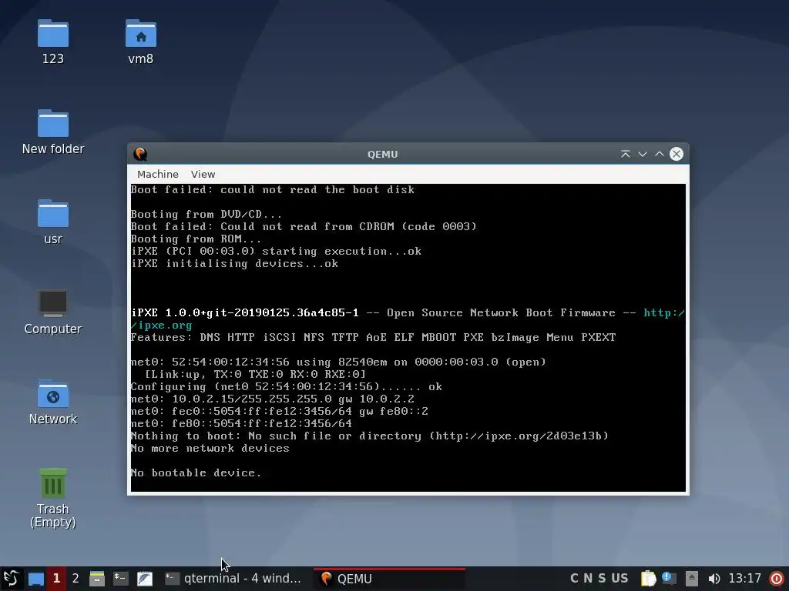Click the QEMU taskbar entry

tap(389, 579)
